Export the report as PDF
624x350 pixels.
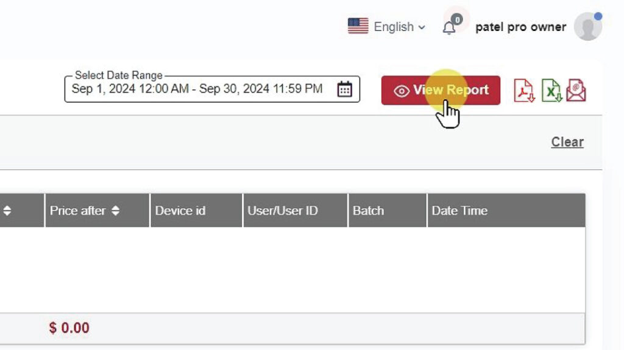(x=523, y=91)
